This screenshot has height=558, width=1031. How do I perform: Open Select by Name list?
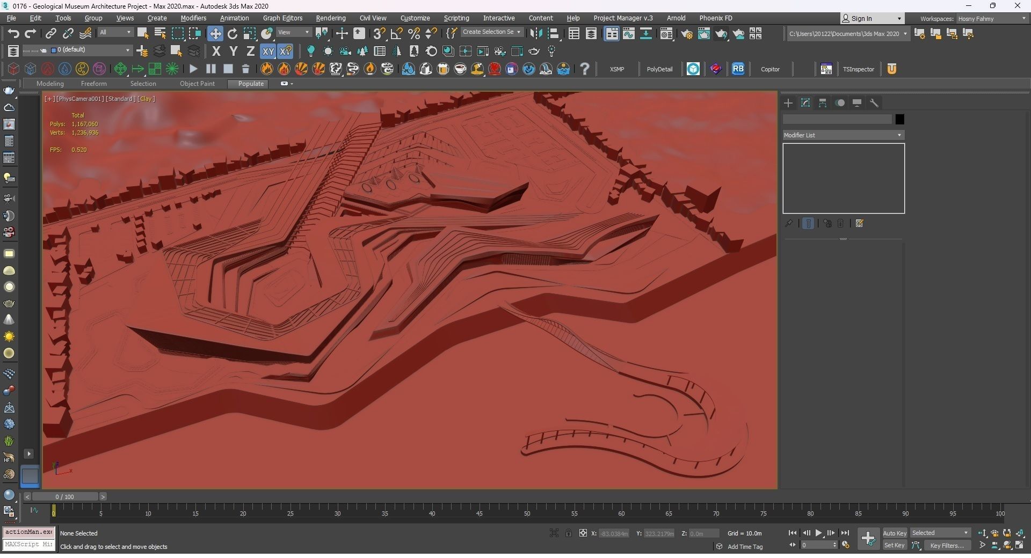pos(160,33)
